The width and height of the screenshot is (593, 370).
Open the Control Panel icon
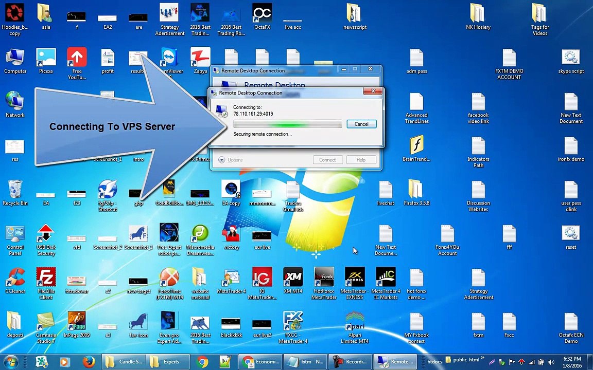point(15,240)
